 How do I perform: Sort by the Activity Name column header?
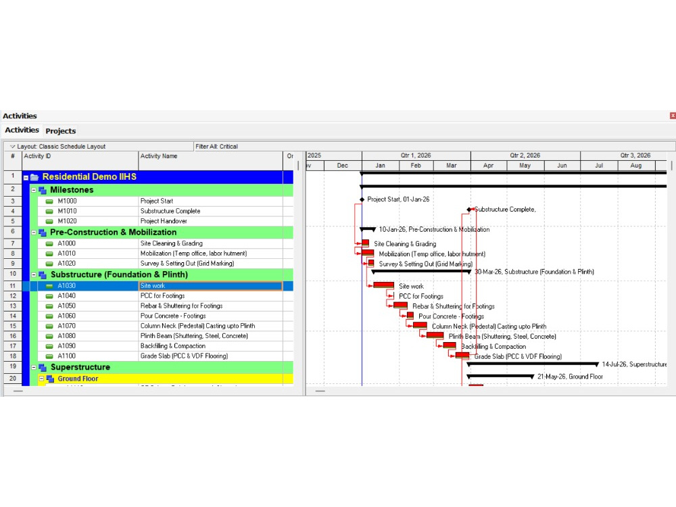[210, 160]
